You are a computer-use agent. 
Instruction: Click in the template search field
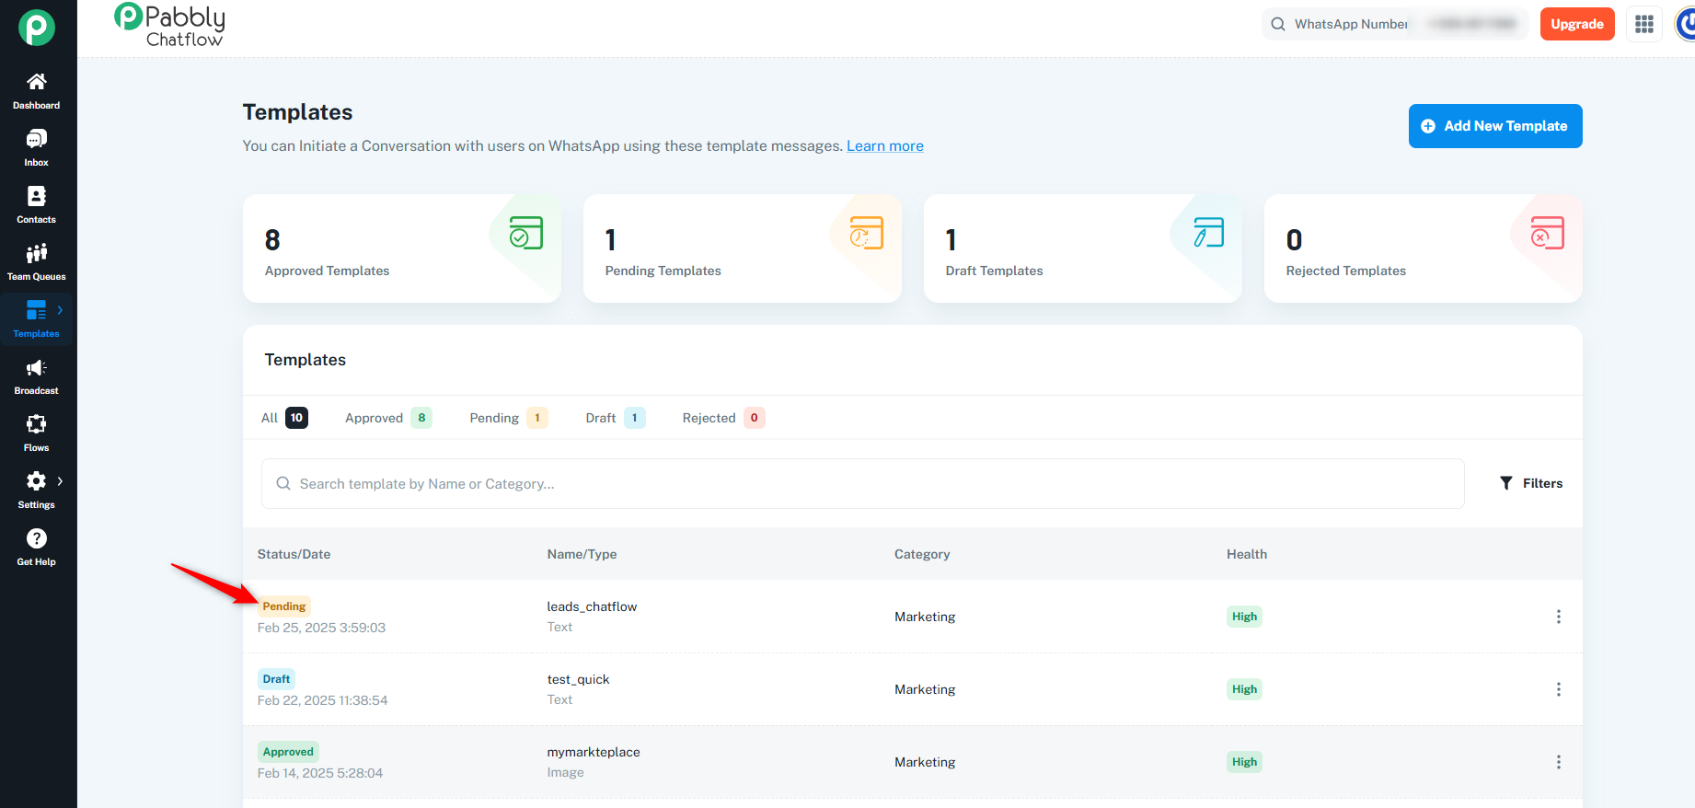863,484
